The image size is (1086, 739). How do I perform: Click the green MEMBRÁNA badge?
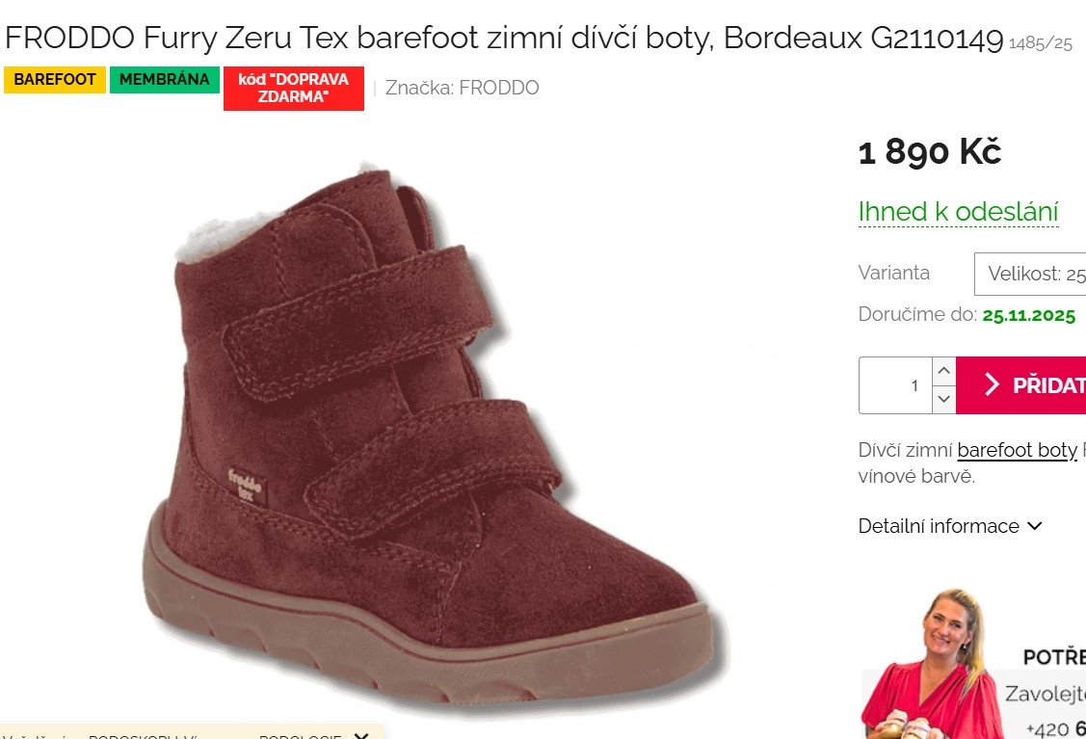pyautogui.click(x=165, y=79)
